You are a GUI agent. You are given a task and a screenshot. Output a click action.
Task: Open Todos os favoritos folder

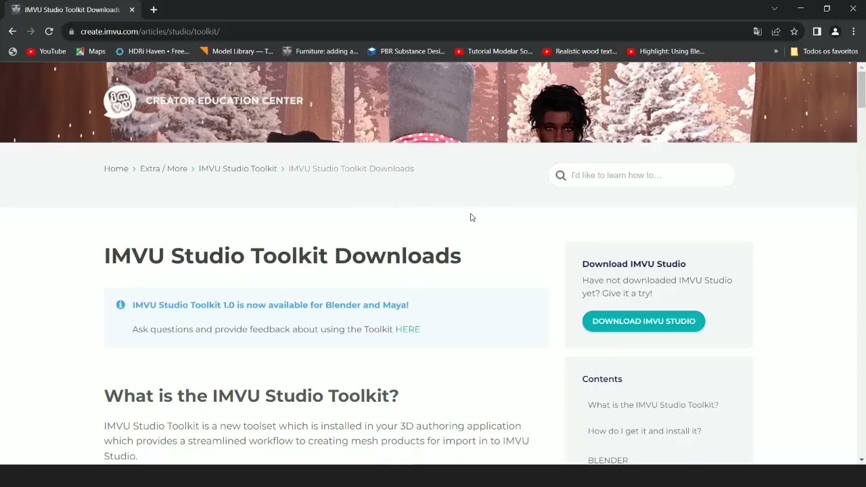823,51
